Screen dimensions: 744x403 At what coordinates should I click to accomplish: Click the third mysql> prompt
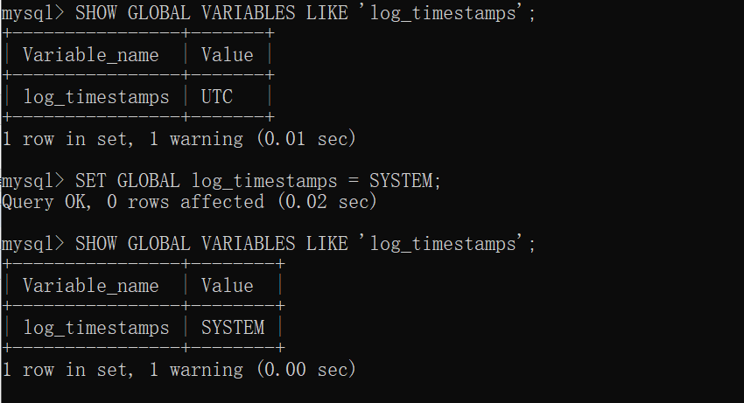(32, 244)
